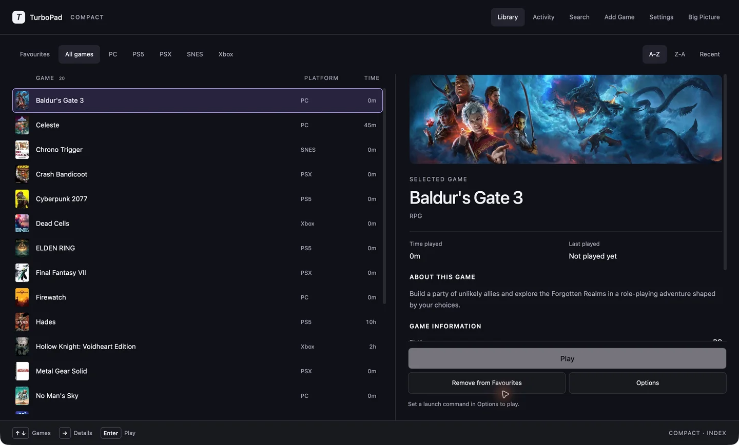The width and height of the screenshot is (739, 445).
Task: Click Hades' 10h play time
Action: tap(371, 322)
